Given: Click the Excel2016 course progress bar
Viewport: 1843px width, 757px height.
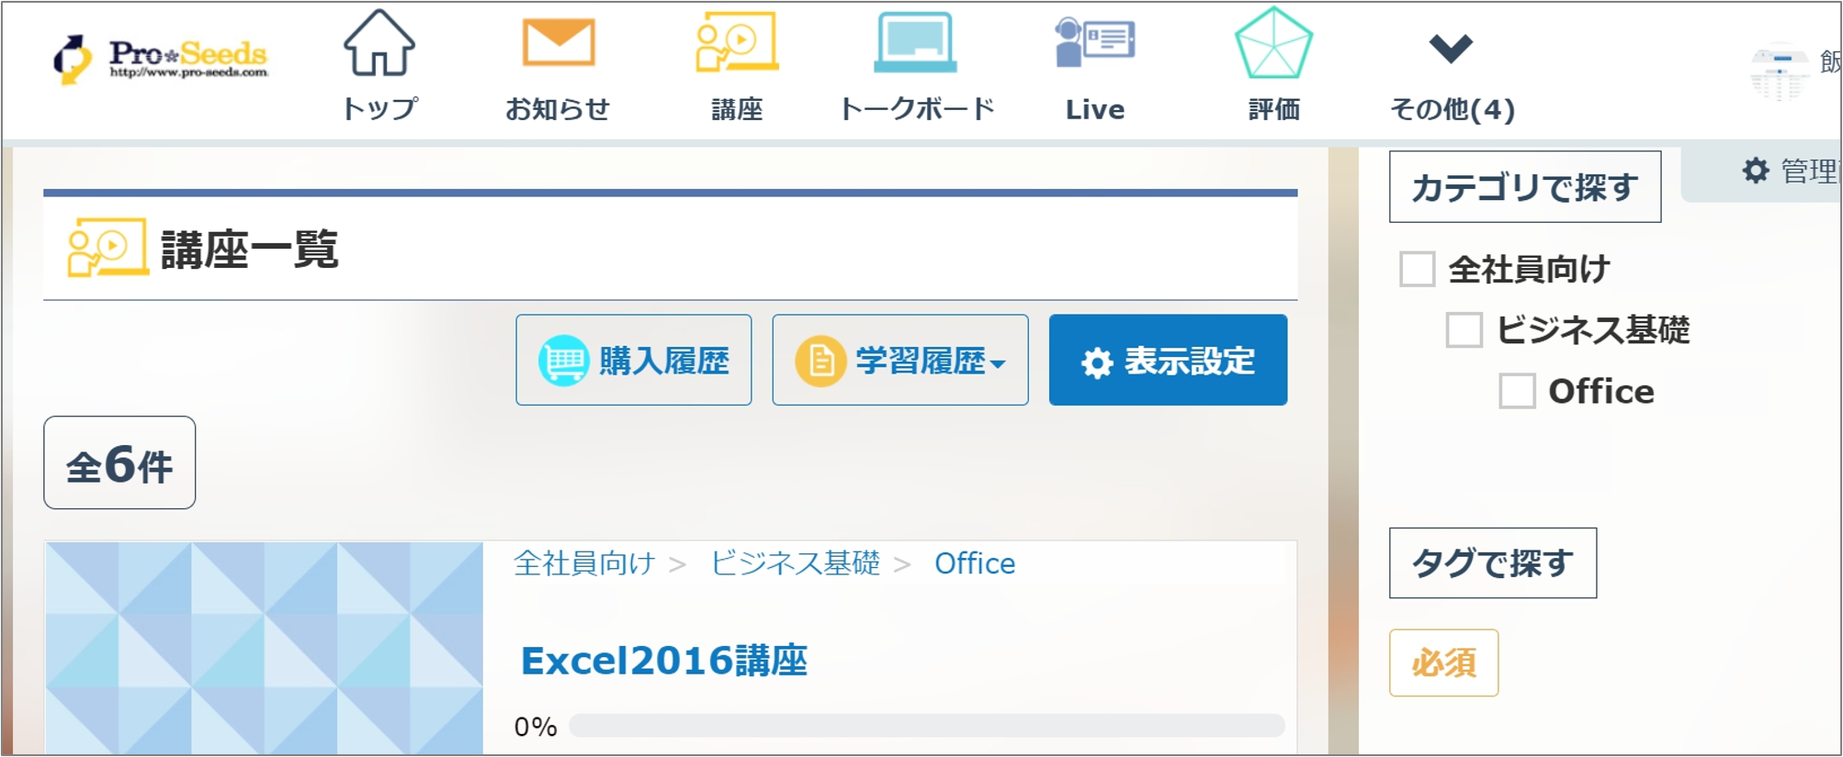Looking at the screenshot, I should [x=925, y=726].
